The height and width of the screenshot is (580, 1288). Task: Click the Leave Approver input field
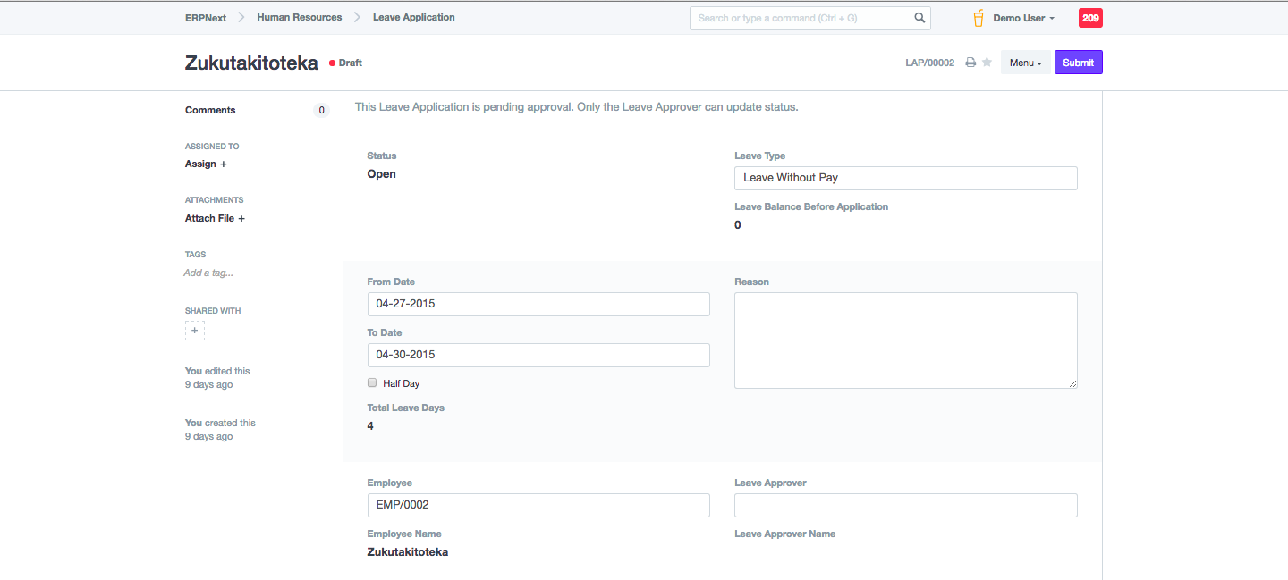pyautogui.click(x=905, y=506)
